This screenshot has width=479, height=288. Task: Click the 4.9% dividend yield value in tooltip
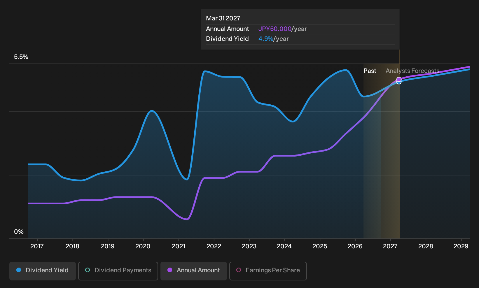266,39
